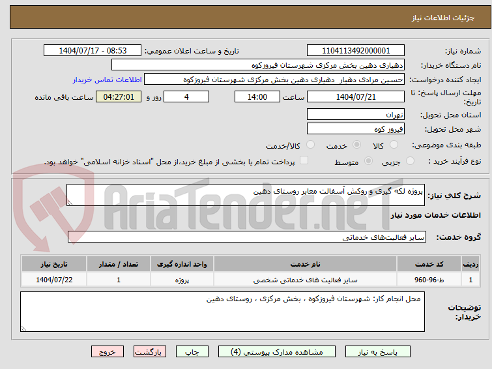Click the unit cell پروژه
Viewport: 492px width, 369px height.
point(182,280)
